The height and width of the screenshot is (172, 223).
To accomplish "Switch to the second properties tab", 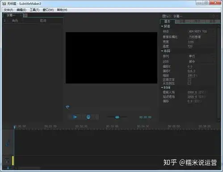I will (x=182, y=21).
